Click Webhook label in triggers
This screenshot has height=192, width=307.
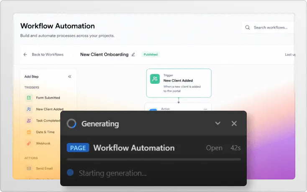pos(43,143)
